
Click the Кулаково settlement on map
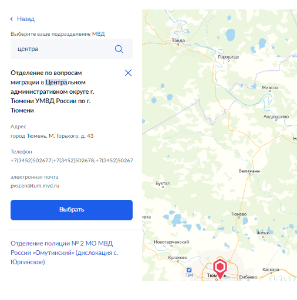pyautogui.click(x=178, y=258)
